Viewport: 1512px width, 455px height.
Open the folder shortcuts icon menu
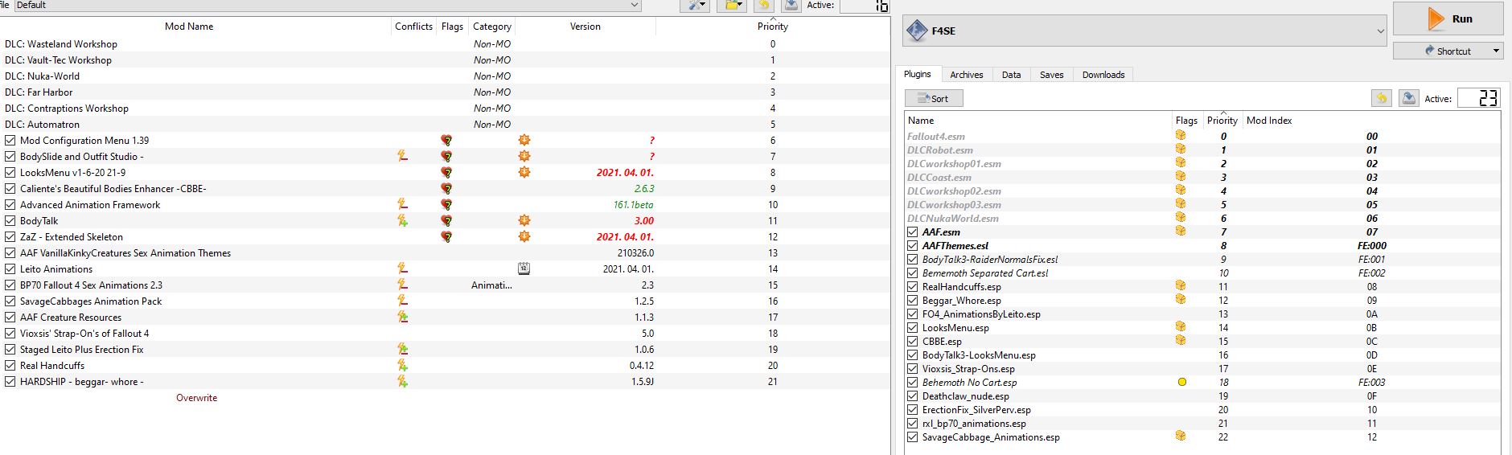pos(733,5)
